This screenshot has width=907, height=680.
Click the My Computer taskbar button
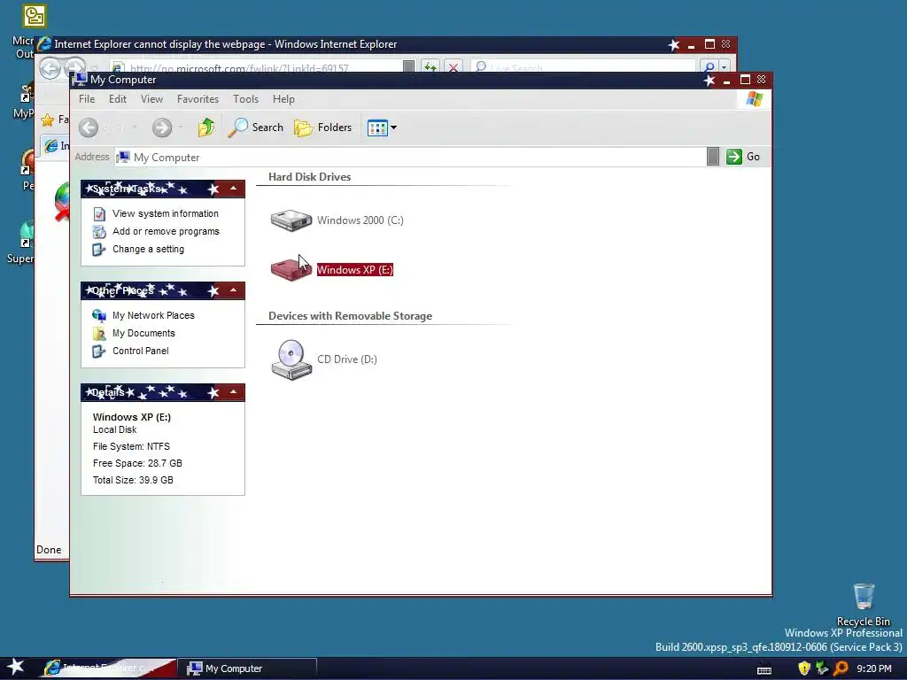click(x=248, y=668)
